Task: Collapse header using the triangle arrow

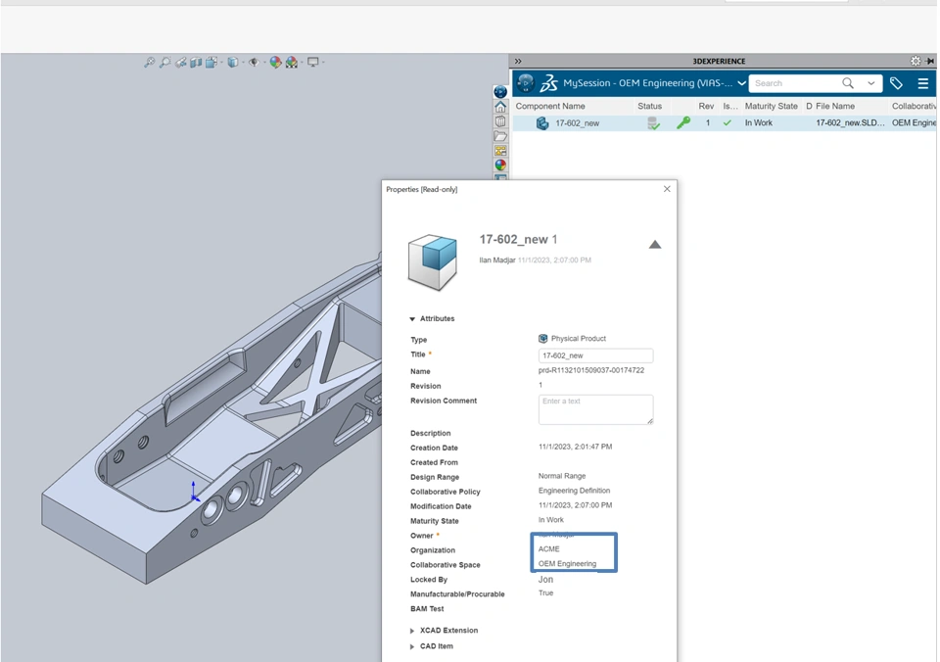Action: (655, 244)
